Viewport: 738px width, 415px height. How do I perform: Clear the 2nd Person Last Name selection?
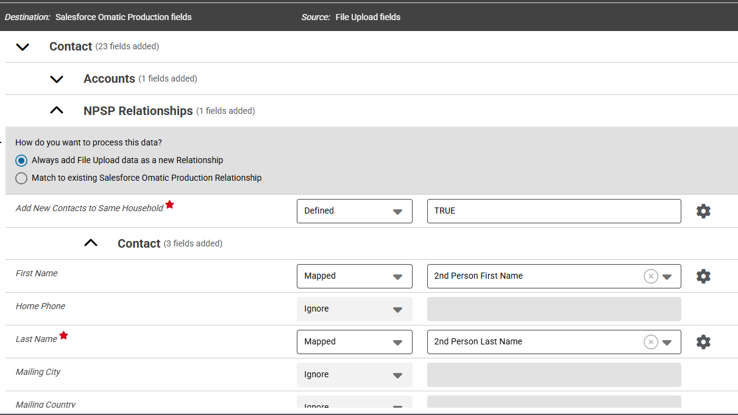click(x=651, y=342)
